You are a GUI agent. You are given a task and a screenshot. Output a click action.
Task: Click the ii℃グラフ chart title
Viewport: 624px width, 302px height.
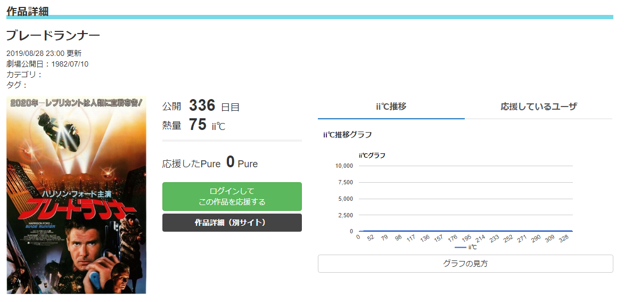pyautogui.click(x=372, y=156)
